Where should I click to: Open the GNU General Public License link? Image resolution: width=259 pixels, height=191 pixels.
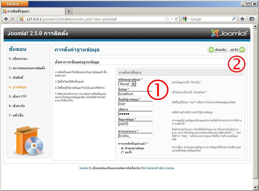click(x=157, y=168)
